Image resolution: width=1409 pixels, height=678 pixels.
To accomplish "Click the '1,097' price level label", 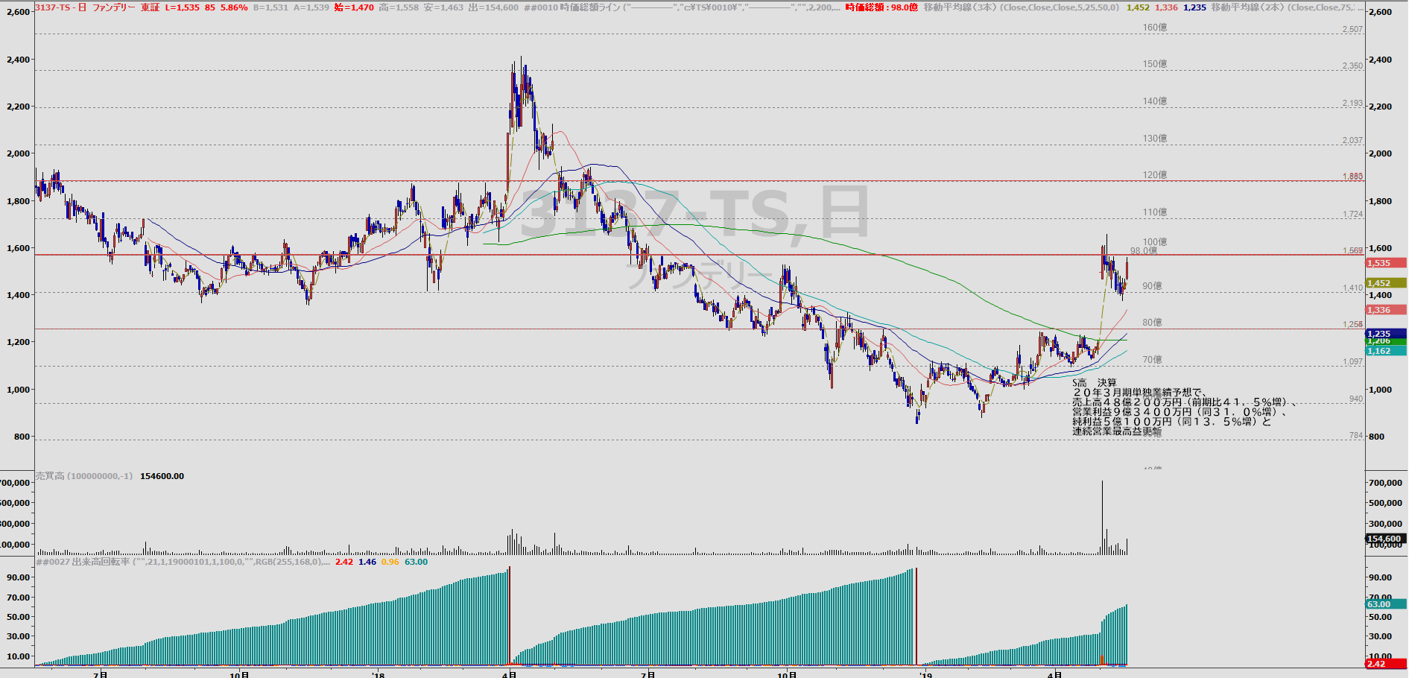I will point(1352,362).
